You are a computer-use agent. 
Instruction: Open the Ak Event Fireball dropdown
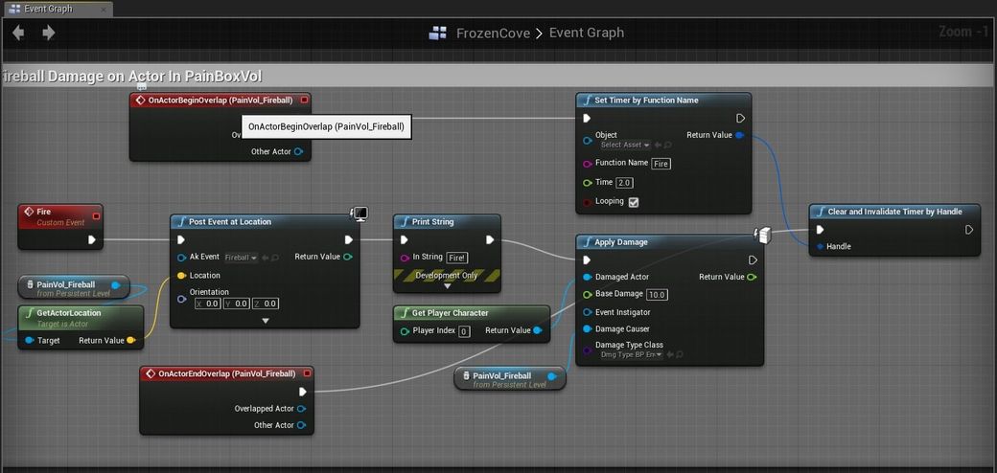(243, 258)
